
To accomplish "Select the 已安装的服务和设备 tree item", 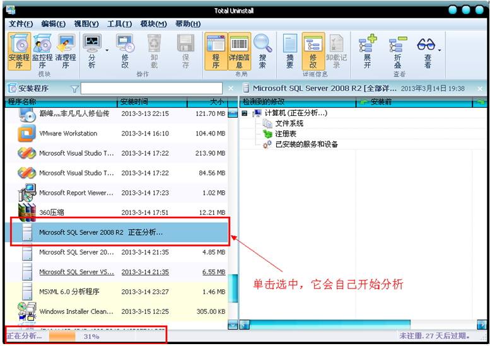I will coord(306,144).
